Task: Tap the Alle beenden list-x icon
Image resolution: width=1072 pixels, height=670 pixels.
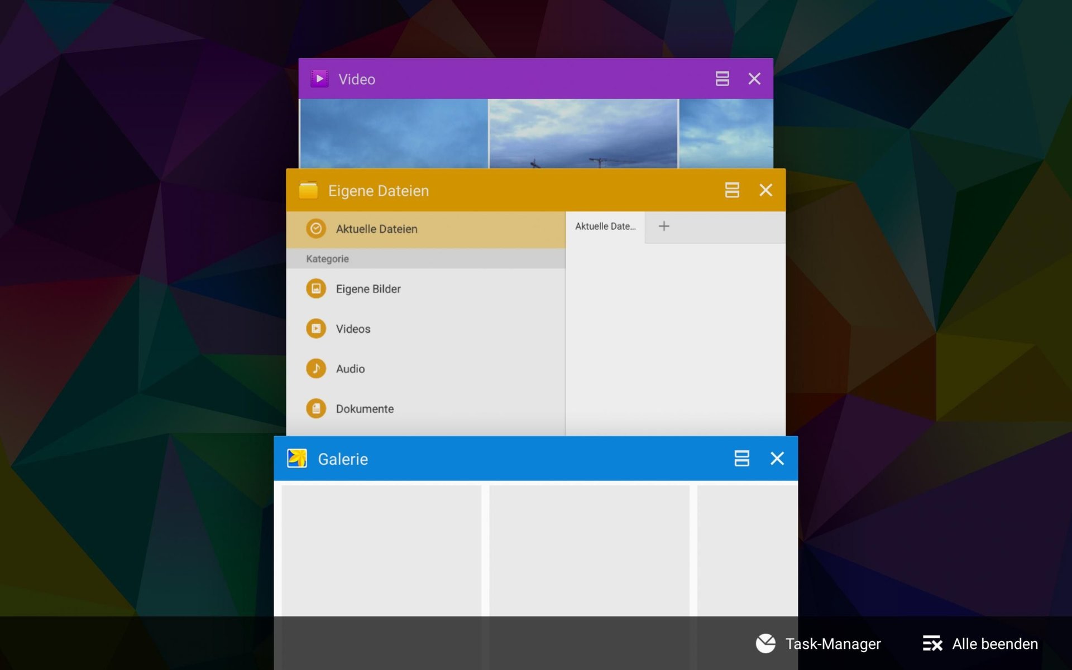Action: [x=932, y=644]
